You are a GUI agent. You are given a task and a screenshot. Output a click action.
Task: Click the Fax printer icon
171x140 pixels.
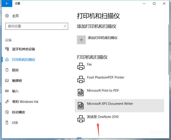point(81,66)
